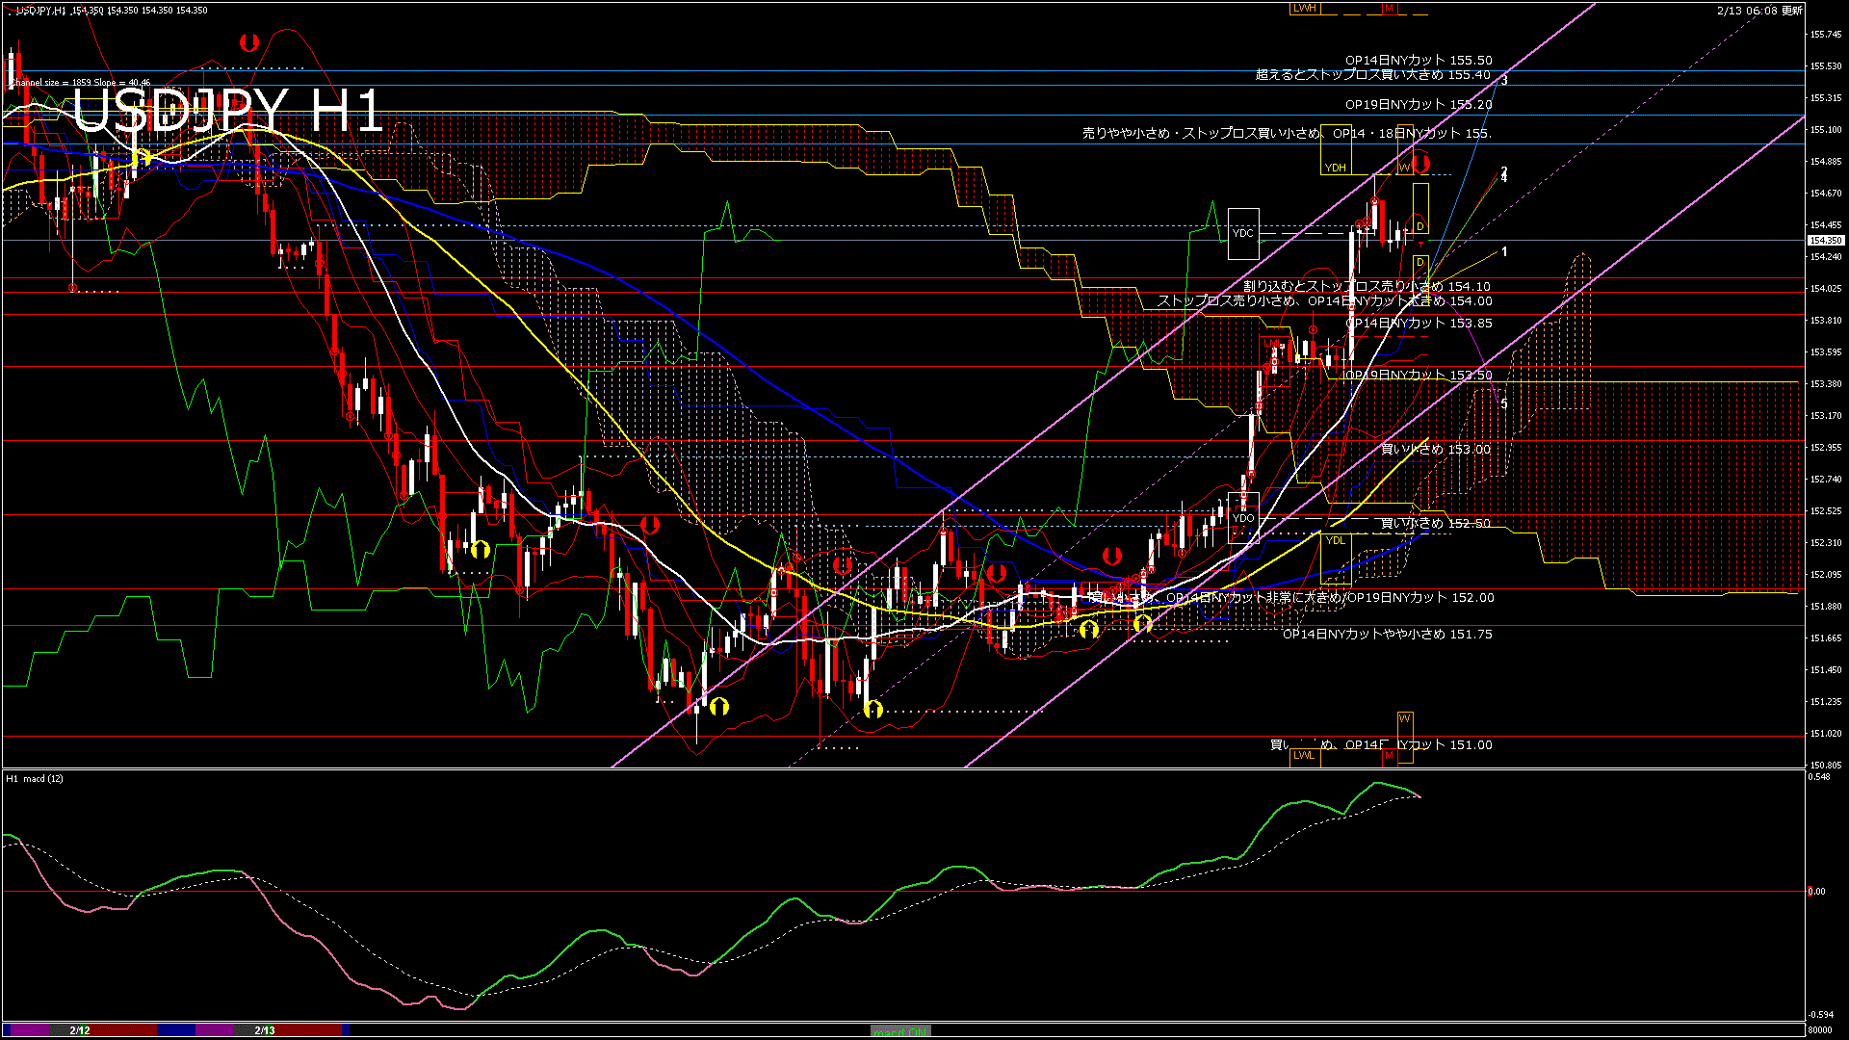Select 'OP14日NYカット 153.85' label
Viewport: 1849px width, 1040px height.
pyautogui.click(x=1419, y=323)
